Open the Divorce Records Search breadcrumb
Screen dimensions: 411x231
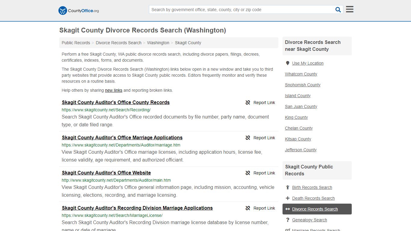[119, 43]
